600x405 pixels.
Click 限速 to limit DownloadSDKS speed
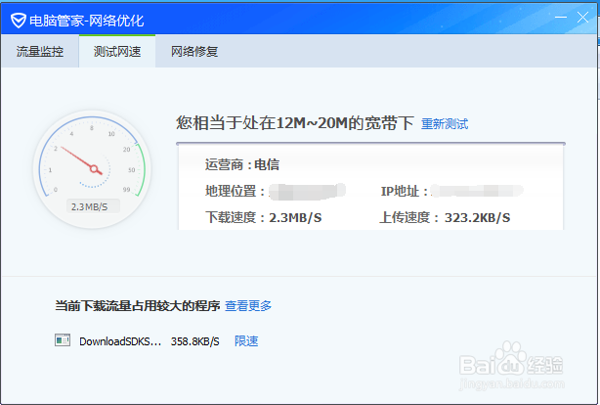(246, 341)
